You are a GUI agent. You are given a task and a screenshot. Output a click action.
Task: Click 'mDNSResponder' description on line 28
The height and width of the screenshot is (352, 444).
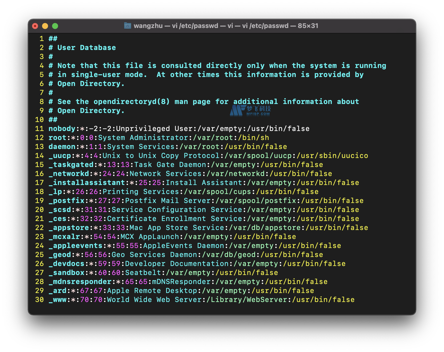[181, 282]
